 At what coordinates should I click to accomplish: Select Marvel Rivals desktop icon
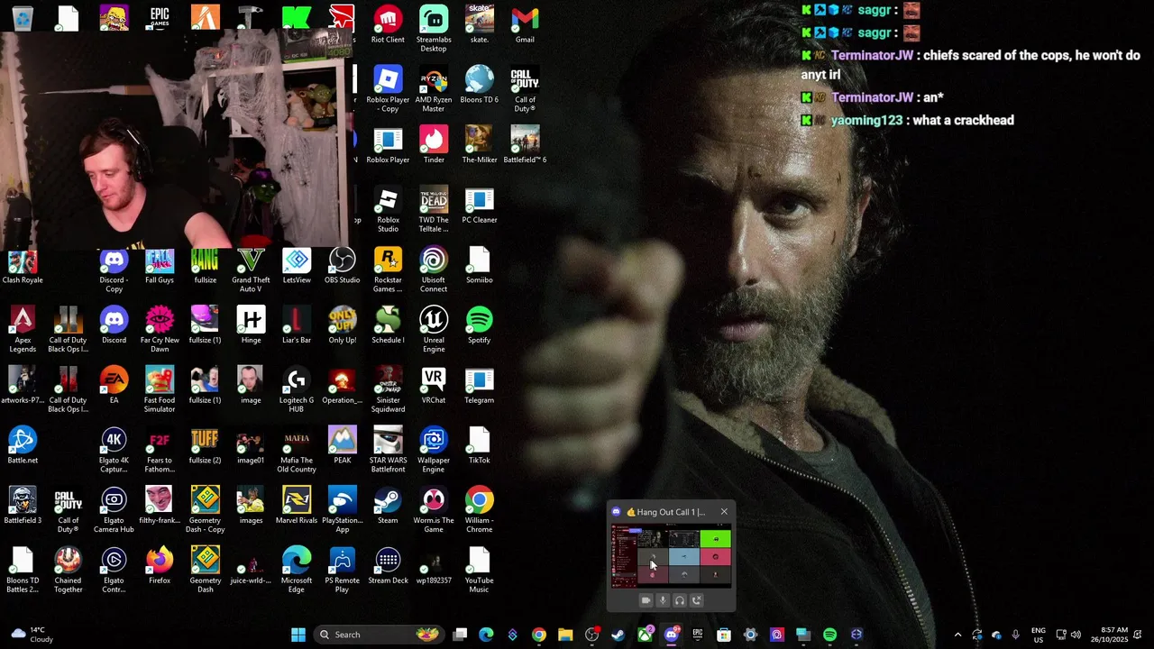click(297, 505)
